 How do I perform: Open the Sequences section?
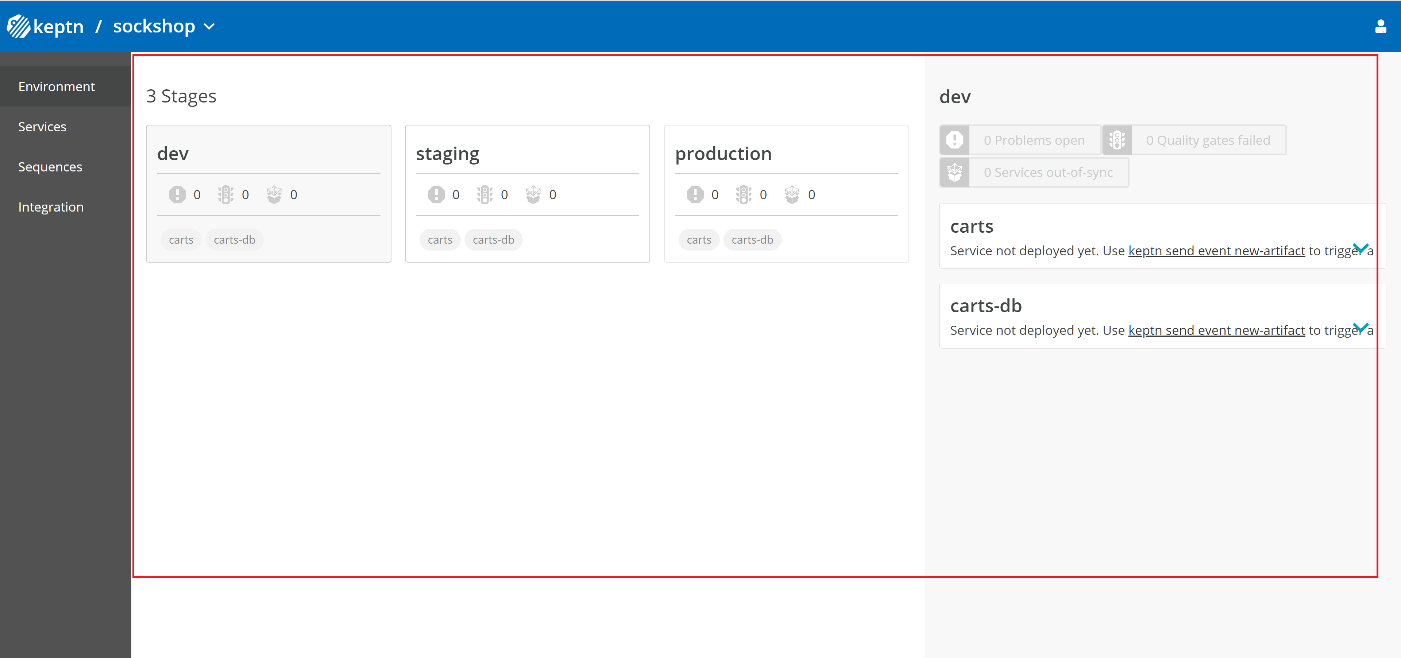click(50, 166)
